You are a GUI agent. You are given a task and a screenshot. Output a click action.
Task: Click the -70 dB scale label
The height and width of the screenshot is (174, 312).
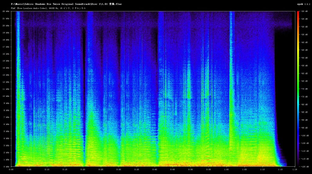304,89
